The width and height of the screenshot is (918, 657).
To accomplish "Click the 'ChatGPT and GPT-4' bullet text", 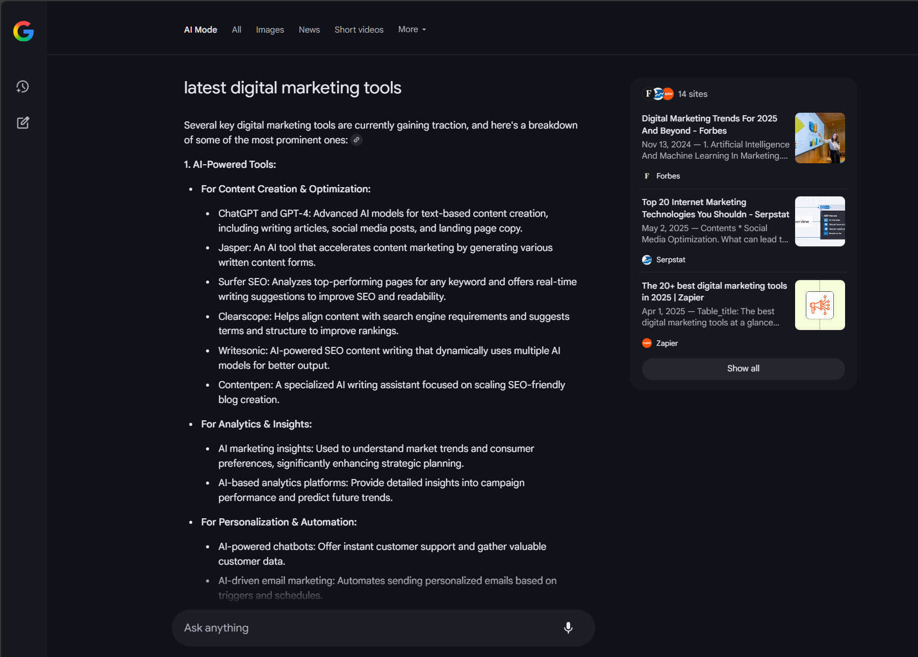I will tap(383, 221).
